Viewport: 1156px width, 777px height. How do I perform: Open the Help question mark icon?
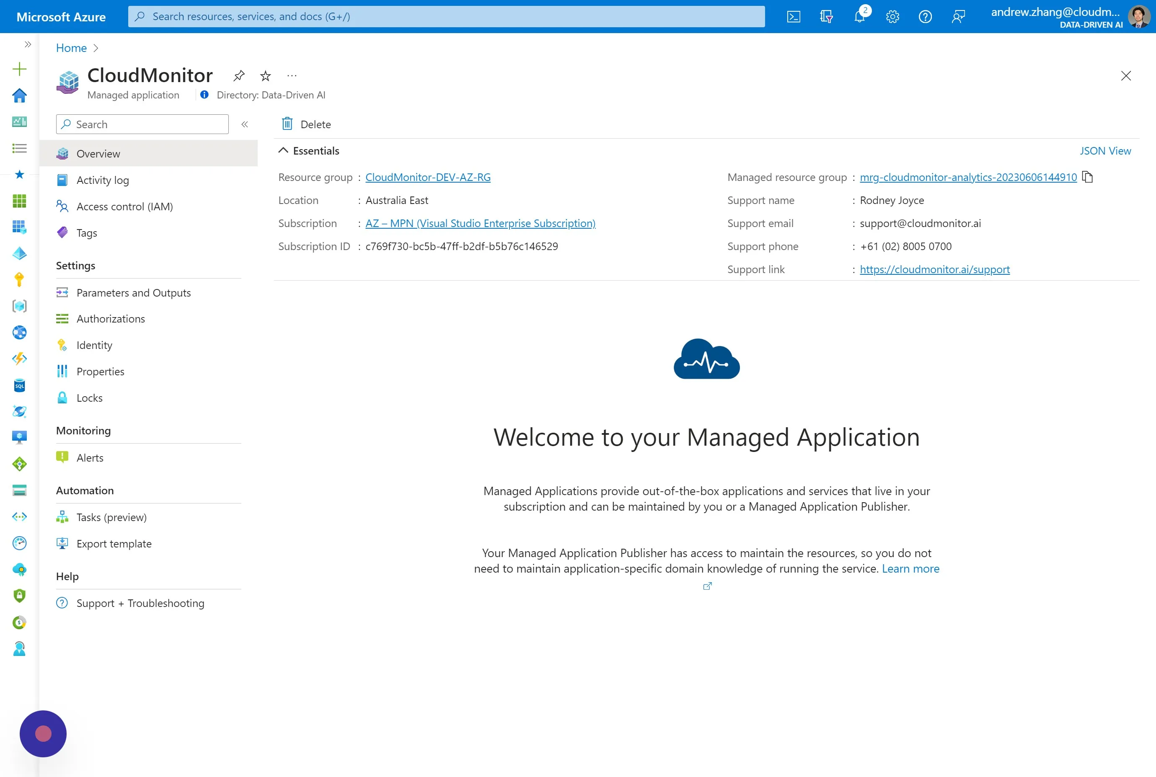pyautogui.click(x=925, y=17)
